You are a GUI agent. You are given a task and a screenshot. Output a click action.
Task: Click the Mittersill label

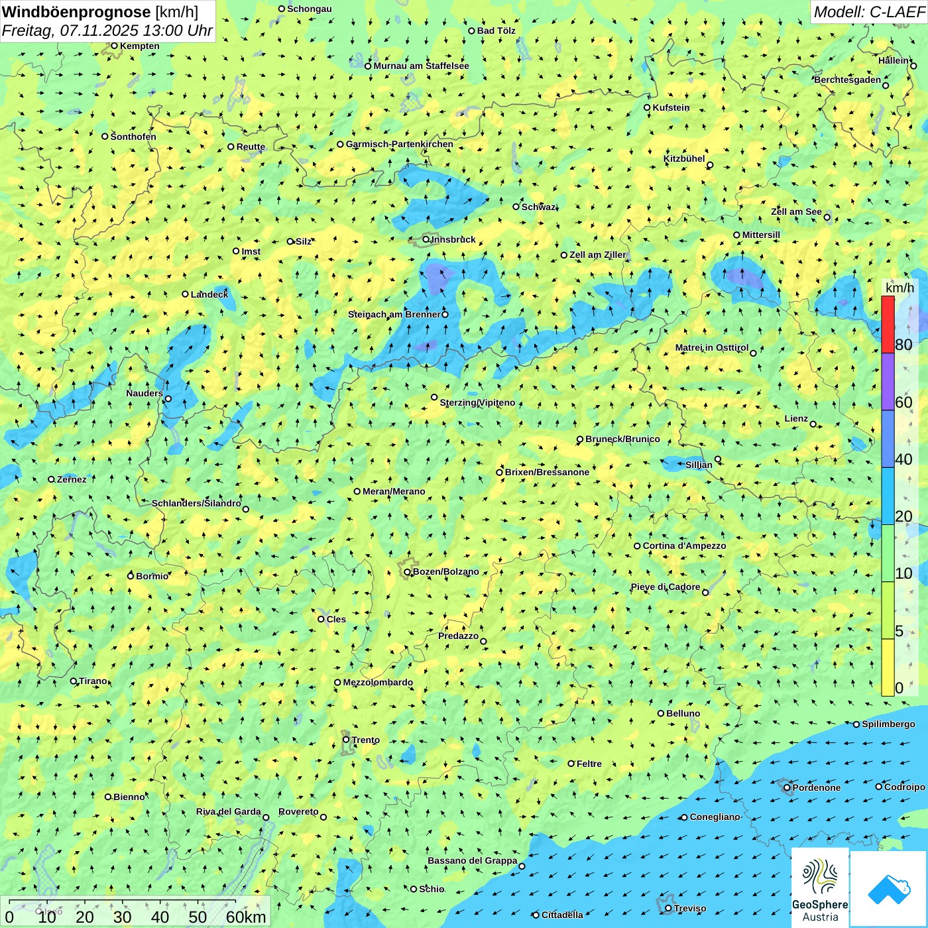pyautogui.click(x=761, y=235)
